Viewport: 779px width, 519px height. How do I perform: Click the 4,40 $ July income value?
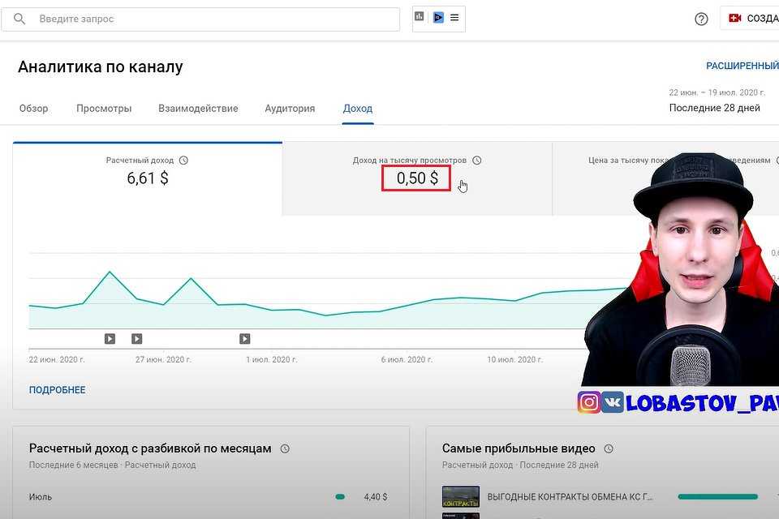[x=376, y=496]
